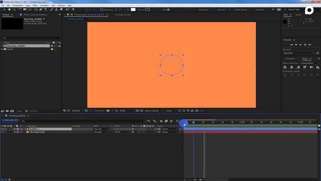The height and width of the screenshot is (181, 321).
Task: Select the Puppet Pin tool
Action: (73, 10)
